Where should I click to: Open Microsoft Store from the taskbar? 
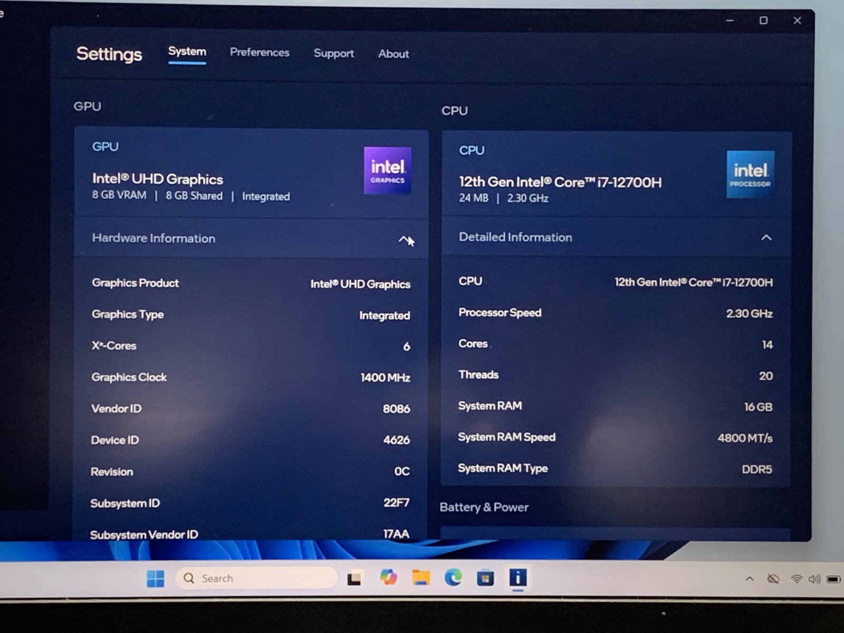pos(485,578)
